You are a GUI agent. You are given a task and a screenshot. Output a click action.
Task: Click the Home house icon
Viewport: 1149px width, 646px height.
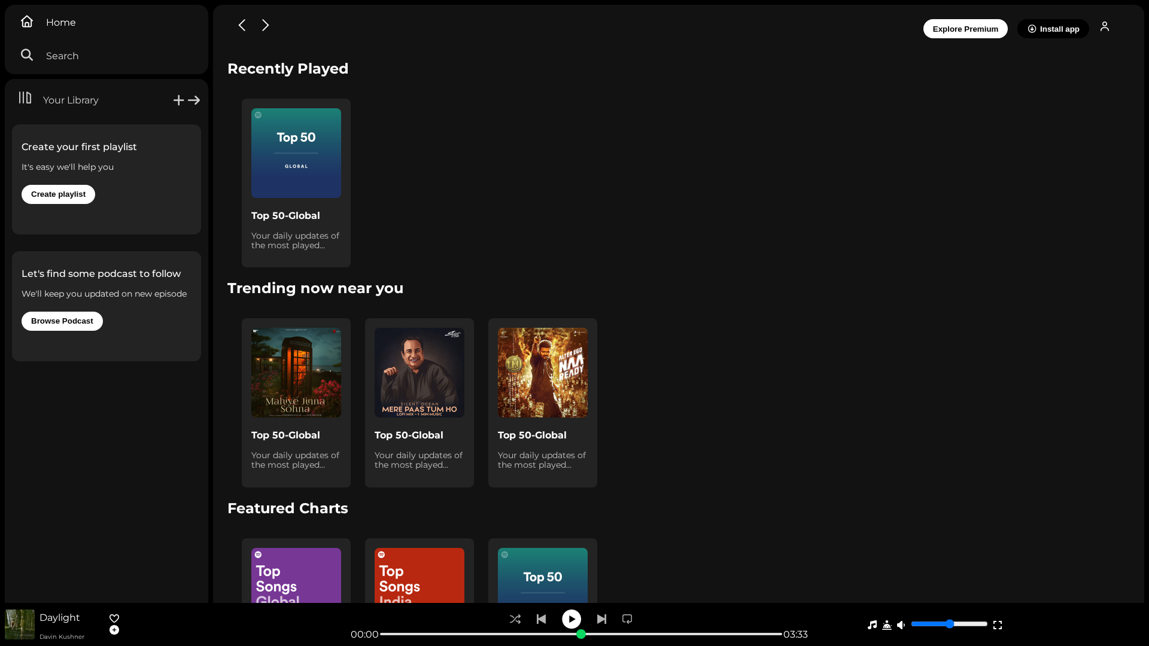pyautogui.click(x=27, y=22)
